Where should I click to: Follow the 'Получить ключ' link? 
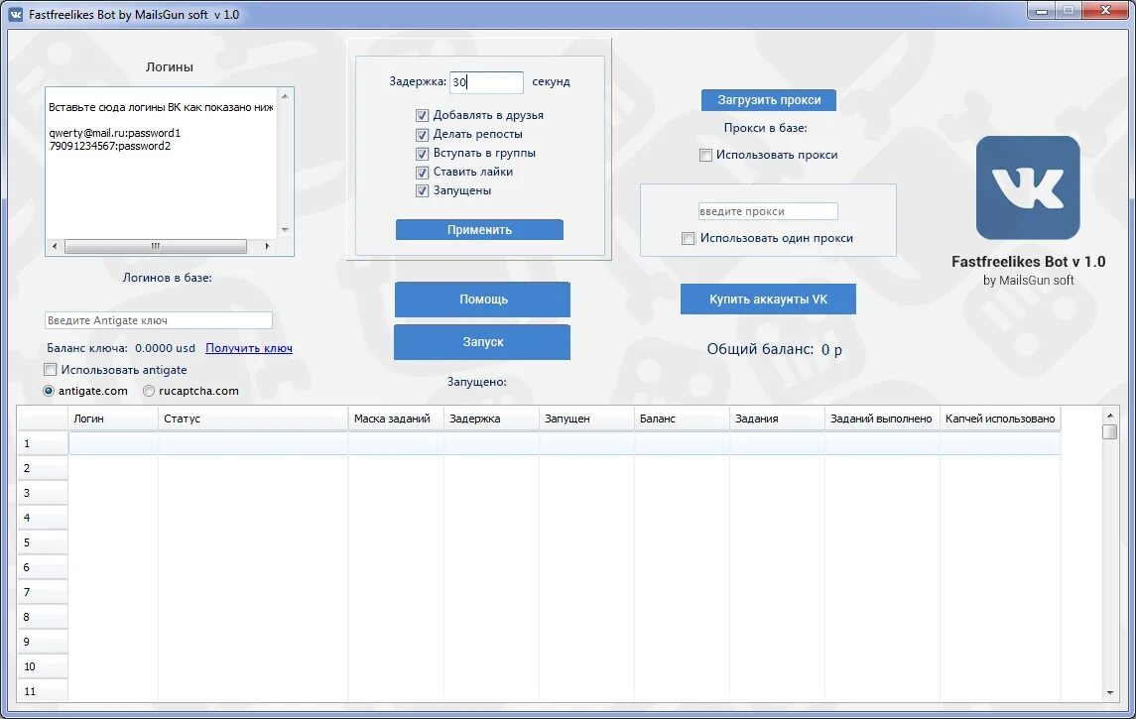coord(248,348)
